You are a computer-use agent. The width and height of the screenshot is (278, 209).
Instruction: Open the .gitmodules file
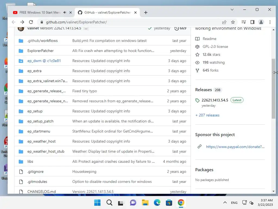[x=37, y=182]
